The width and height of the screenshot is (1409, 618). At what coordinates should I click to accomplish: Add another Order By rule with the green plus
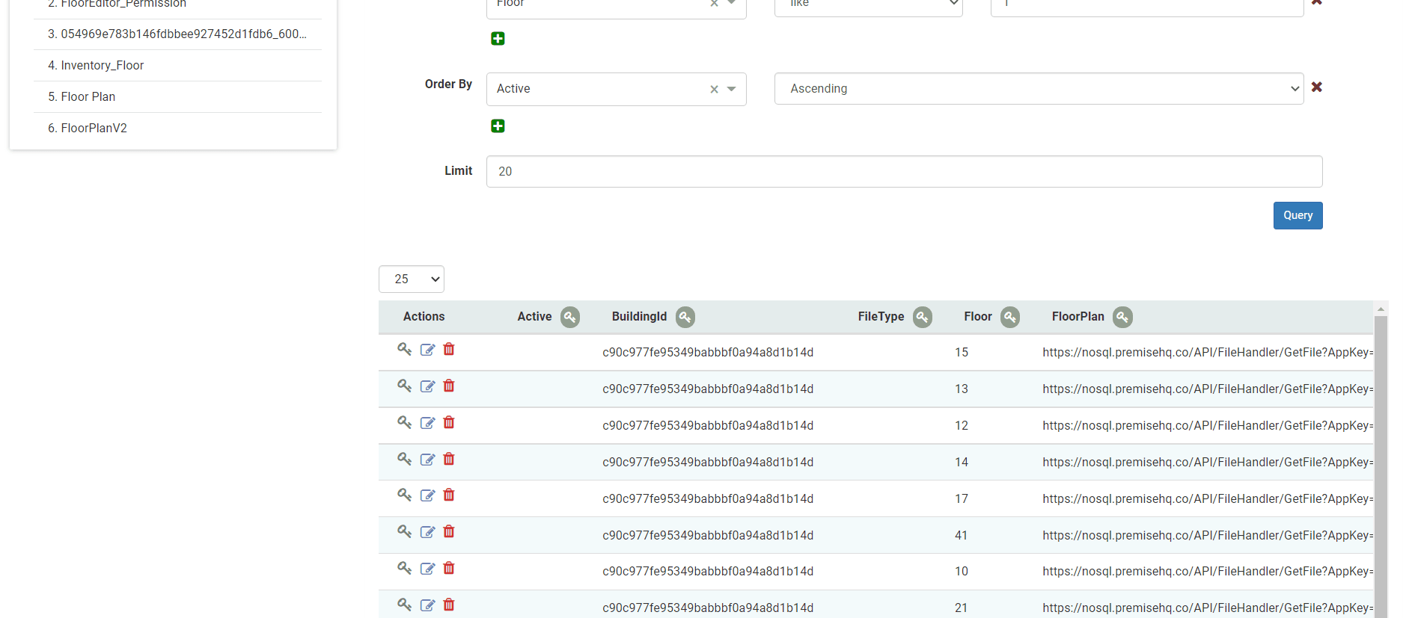(498, 126)
